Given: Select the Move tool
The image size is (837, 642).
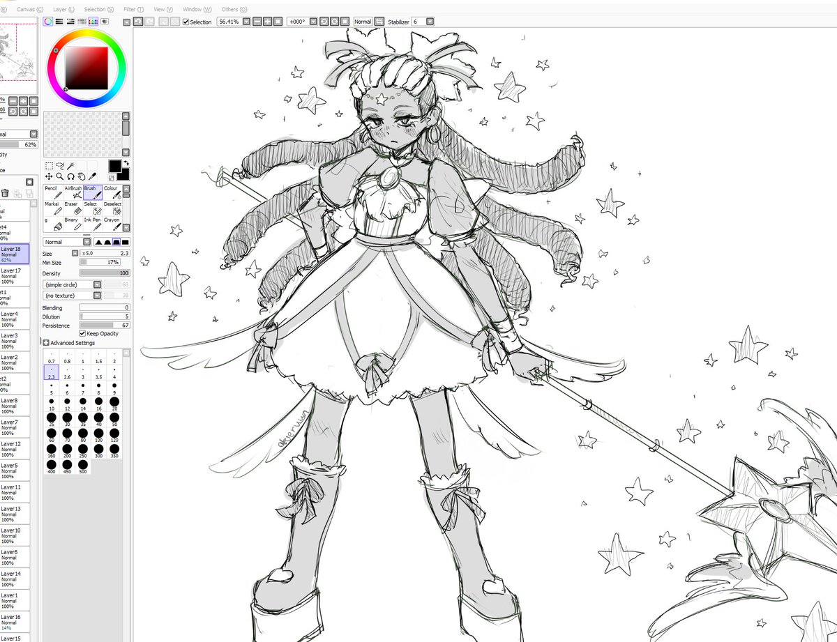Looking at the screenshot, I should click(48, 177).
